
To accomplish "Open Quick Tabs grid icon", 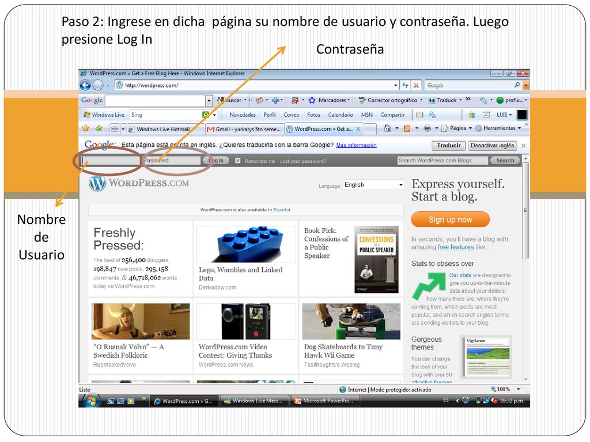I will (115, 129).
